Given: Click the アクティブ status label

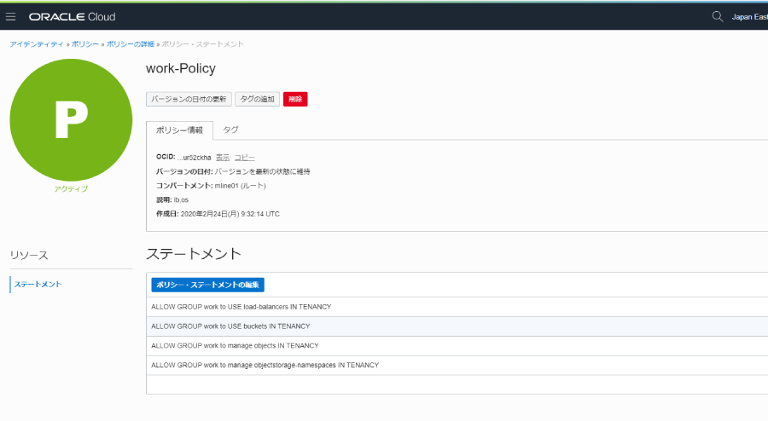Looking at the screenshot, I should pyautogui.click(x=71, y=188).
